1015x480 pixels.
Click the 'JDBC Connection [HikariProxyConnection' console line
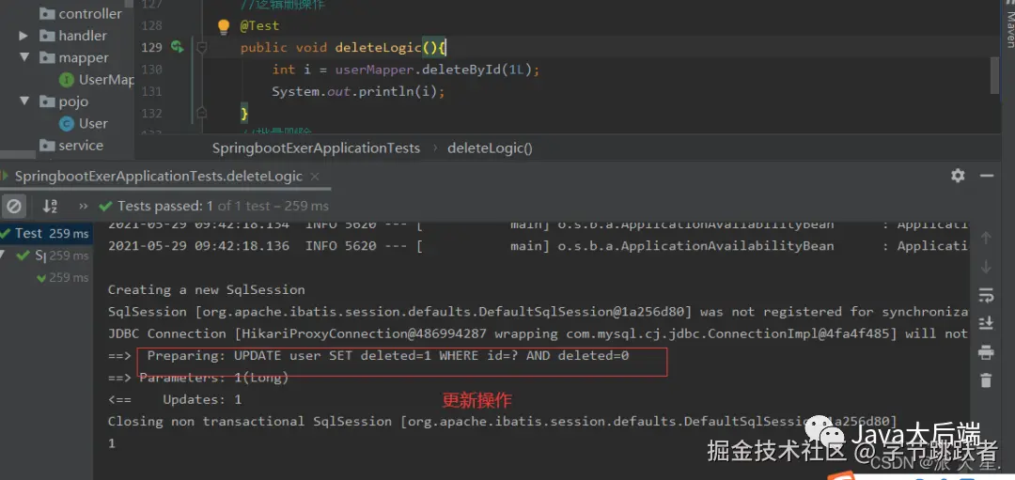point(538,333)
